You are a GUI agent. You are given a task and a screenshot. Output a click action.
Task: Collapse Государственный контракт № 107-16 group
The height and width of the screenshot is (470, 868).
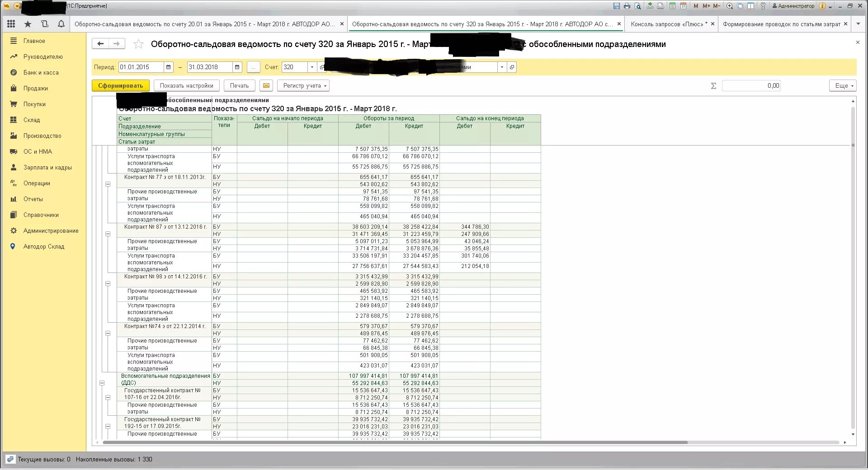tap(108, 398)
